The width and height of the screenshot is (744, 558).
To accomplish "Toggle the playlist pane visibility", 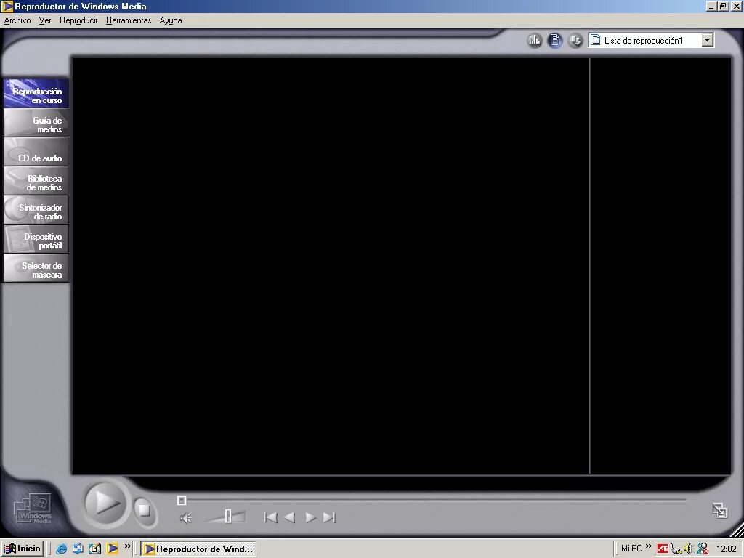I will pos(555,41).
